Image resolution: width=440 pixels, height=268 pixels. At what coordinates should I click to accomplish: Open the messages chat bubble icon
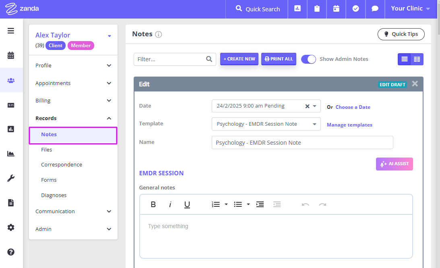tap(375, 9)
